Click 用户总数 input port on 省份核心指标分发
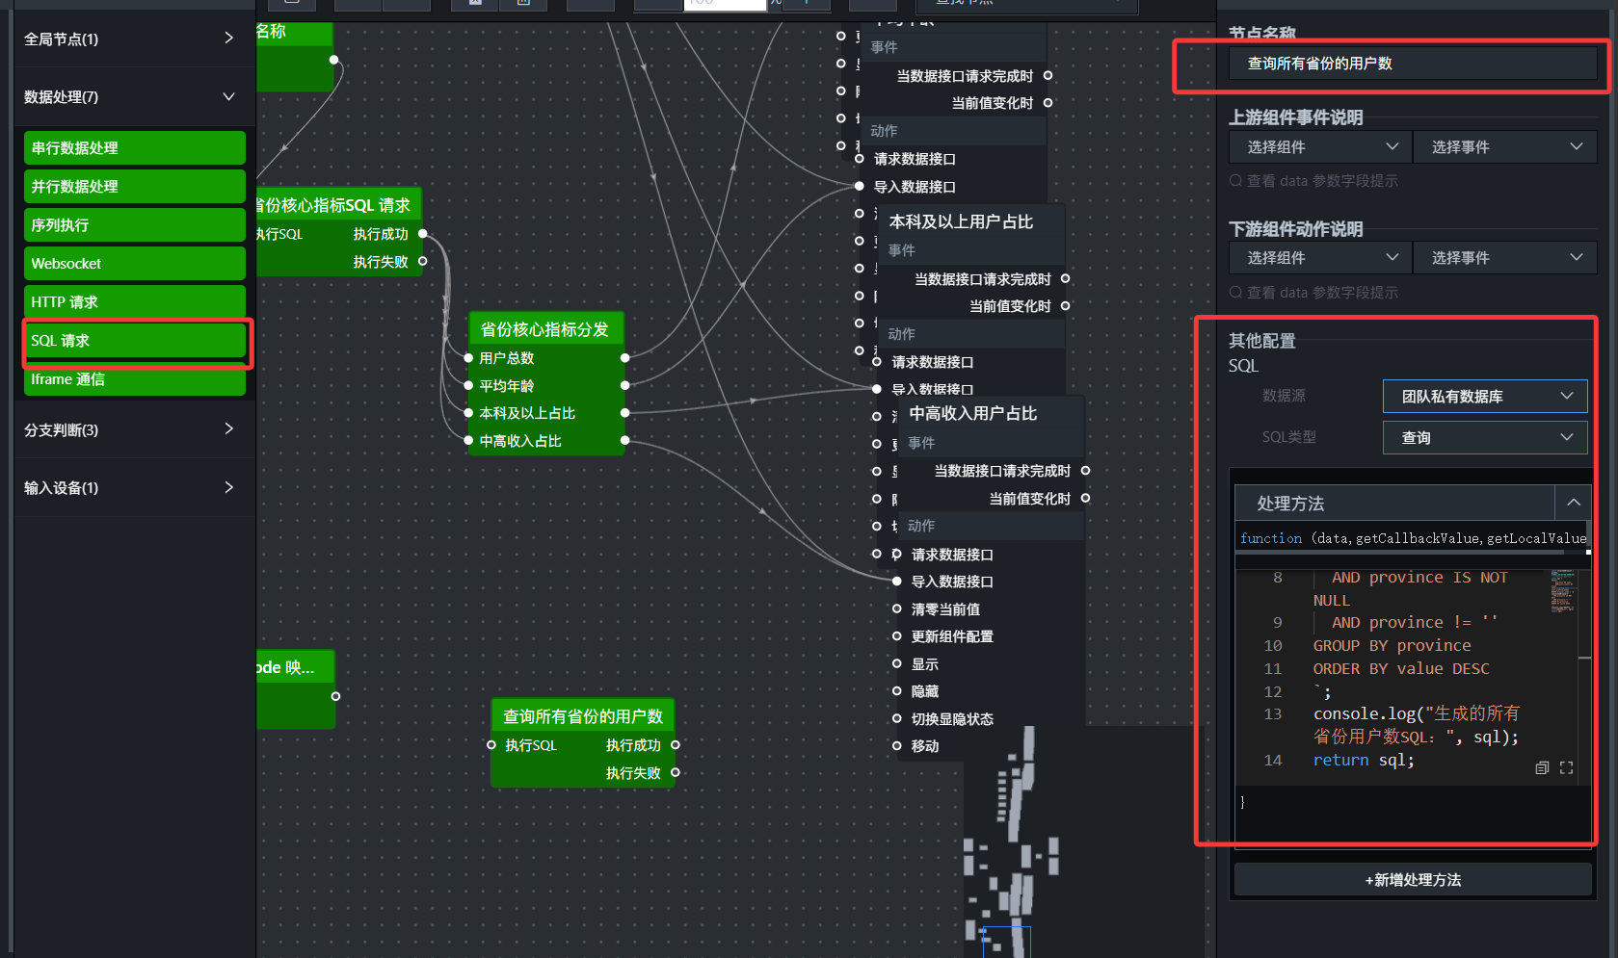The width and height of the screenshot is (1618, 958). point(468,357)
